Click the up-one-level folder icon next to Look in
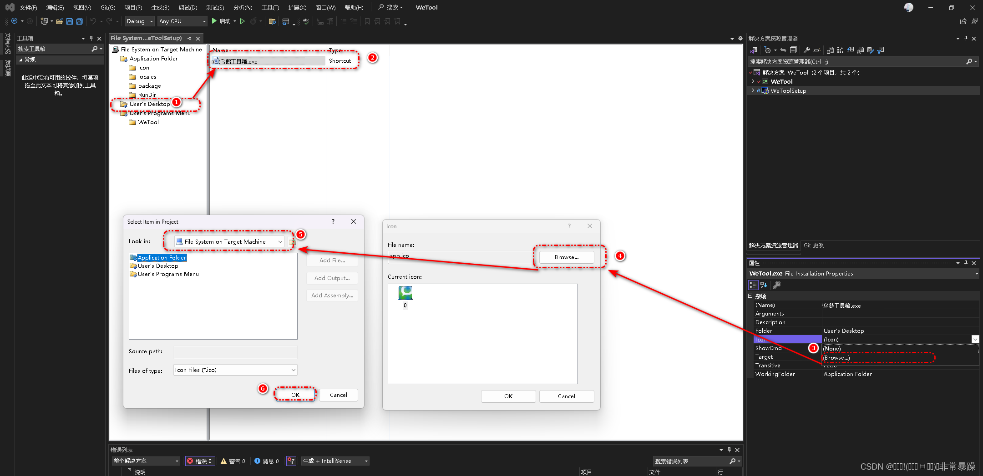Viewport: 983px width, 476px height. 292,242
